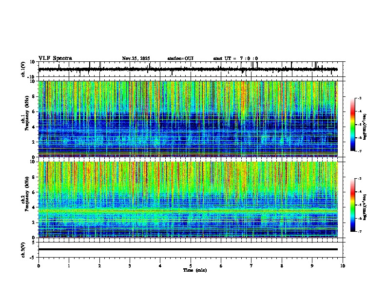Select the "start UT = 7 : 0 : 0" label

click(235, 58)
